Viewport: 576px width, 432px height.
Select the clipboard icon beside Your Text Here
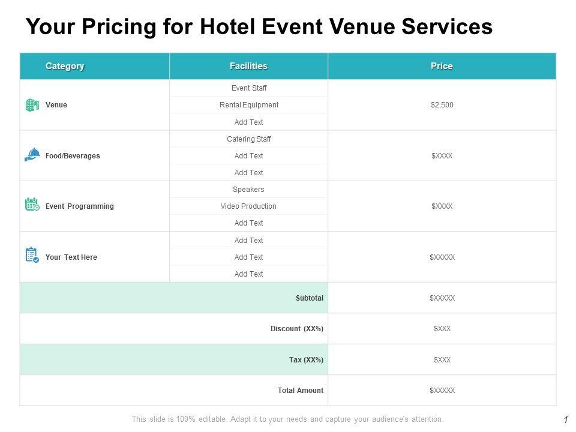click(32, 255)
